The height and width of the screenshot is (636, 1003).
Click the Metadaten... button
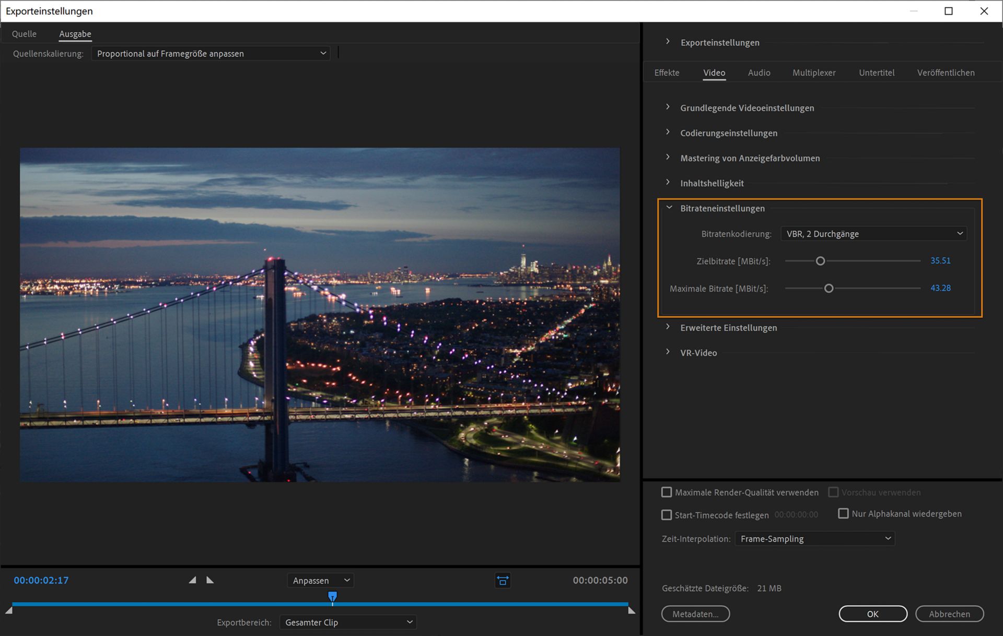(x=695, y=614)
